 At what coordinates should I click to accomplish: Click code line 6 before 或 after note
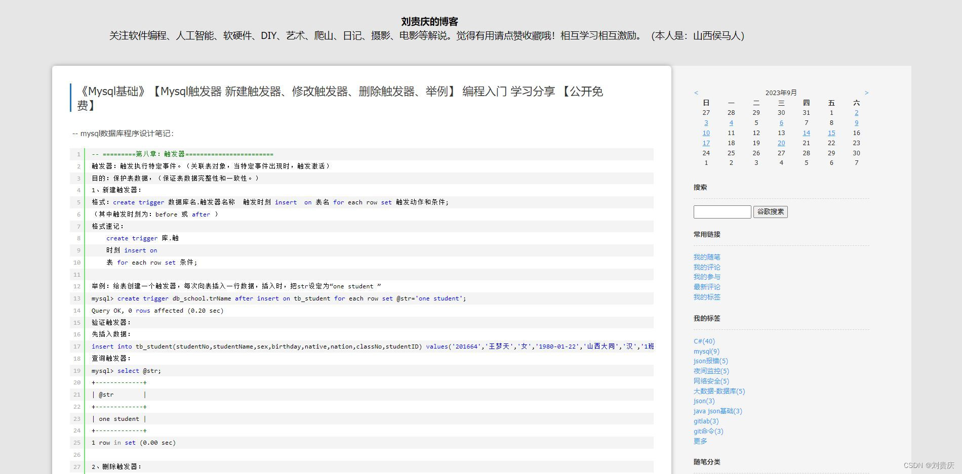tap(155, 214)
